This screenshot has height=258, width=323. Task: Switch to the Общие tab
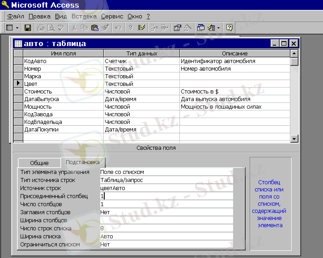pyautogui.click(x=39, y=163)
